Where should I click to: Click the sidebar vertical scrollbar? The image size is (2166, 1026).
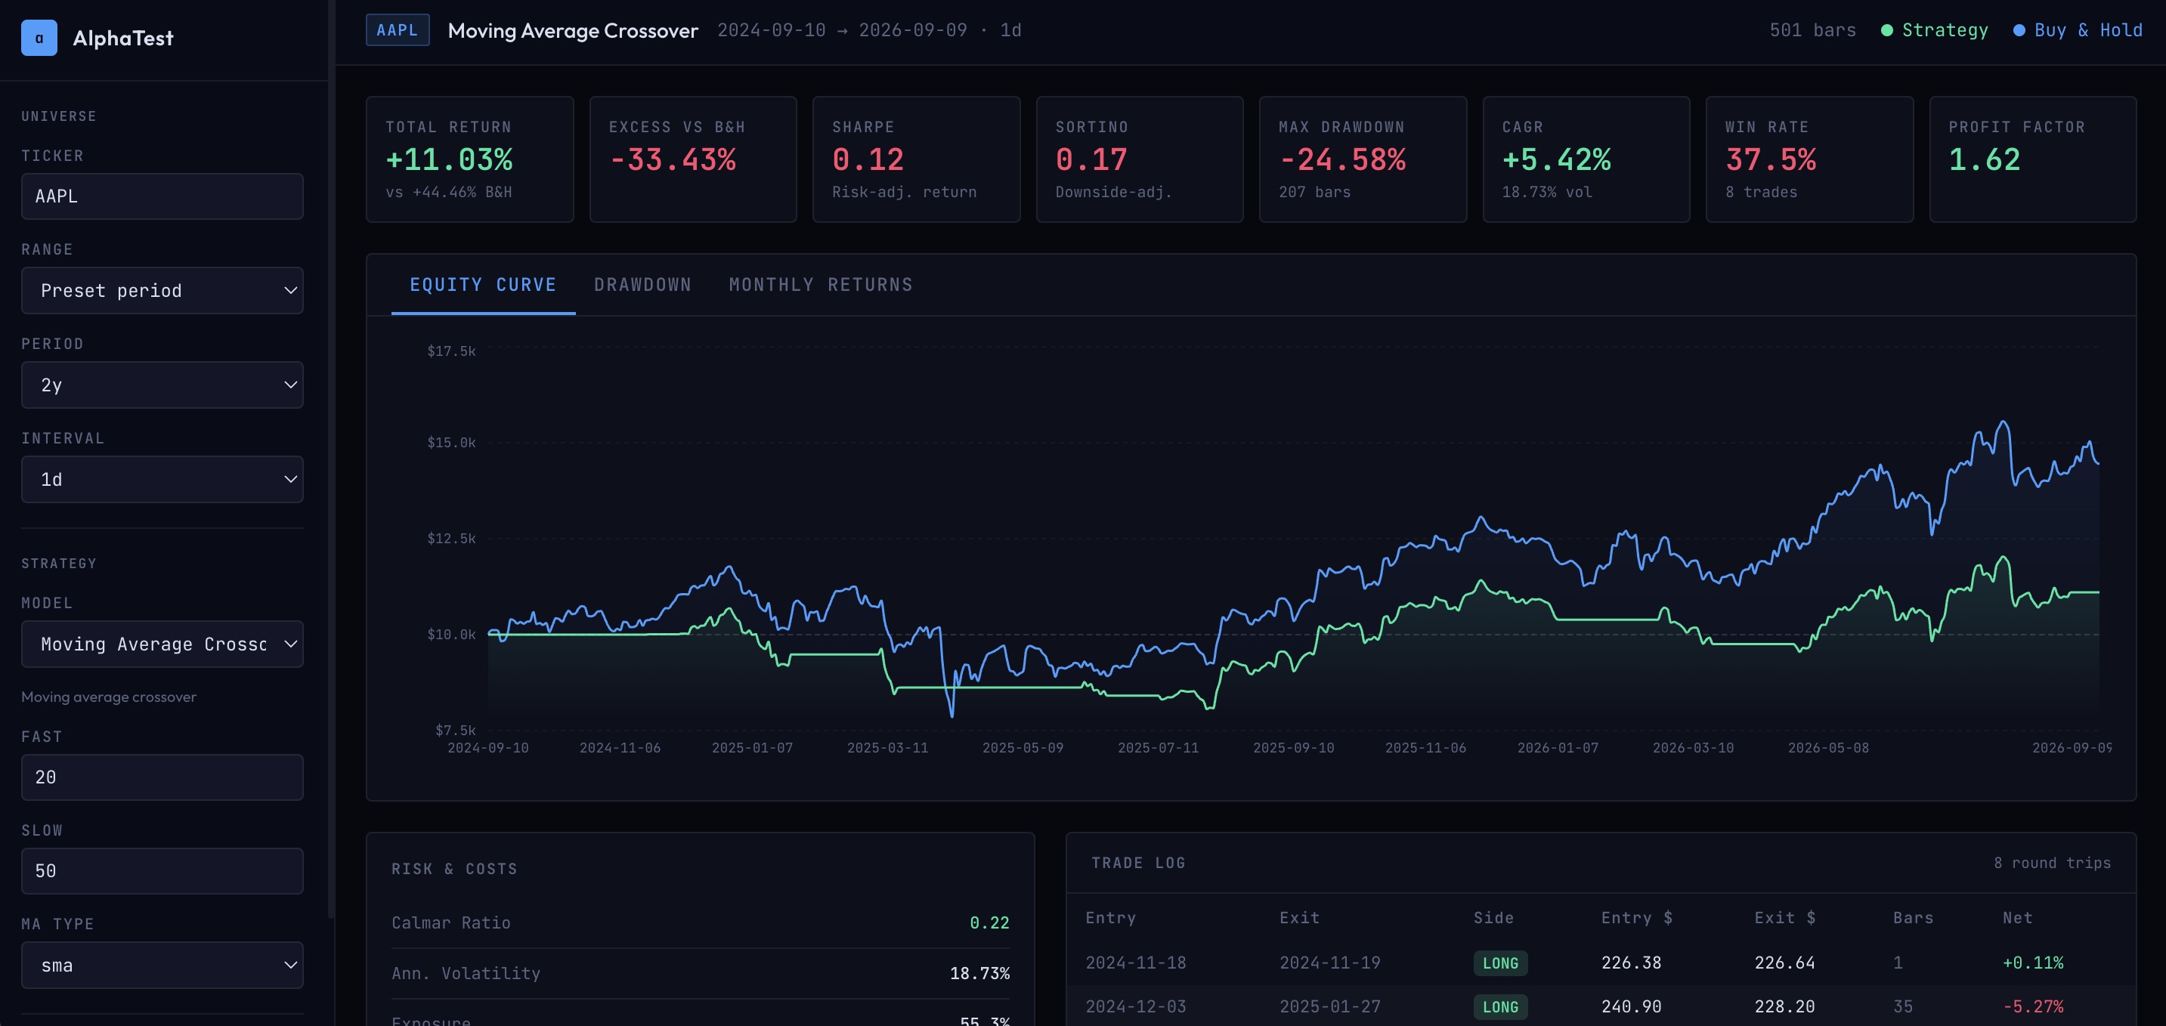click(331, 459)
